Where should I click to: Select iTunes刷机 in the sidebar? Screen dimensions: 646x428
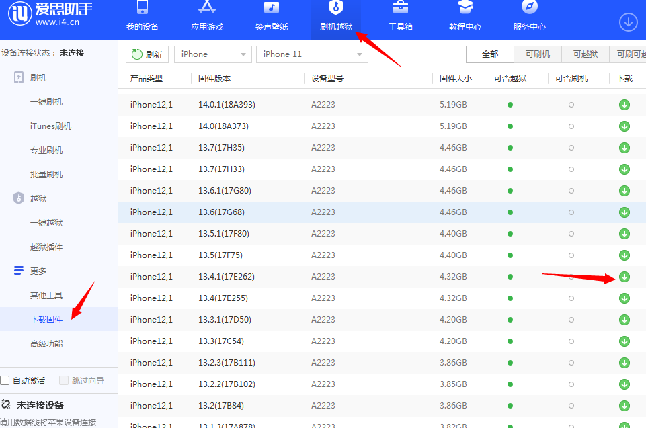click(50, 126)
